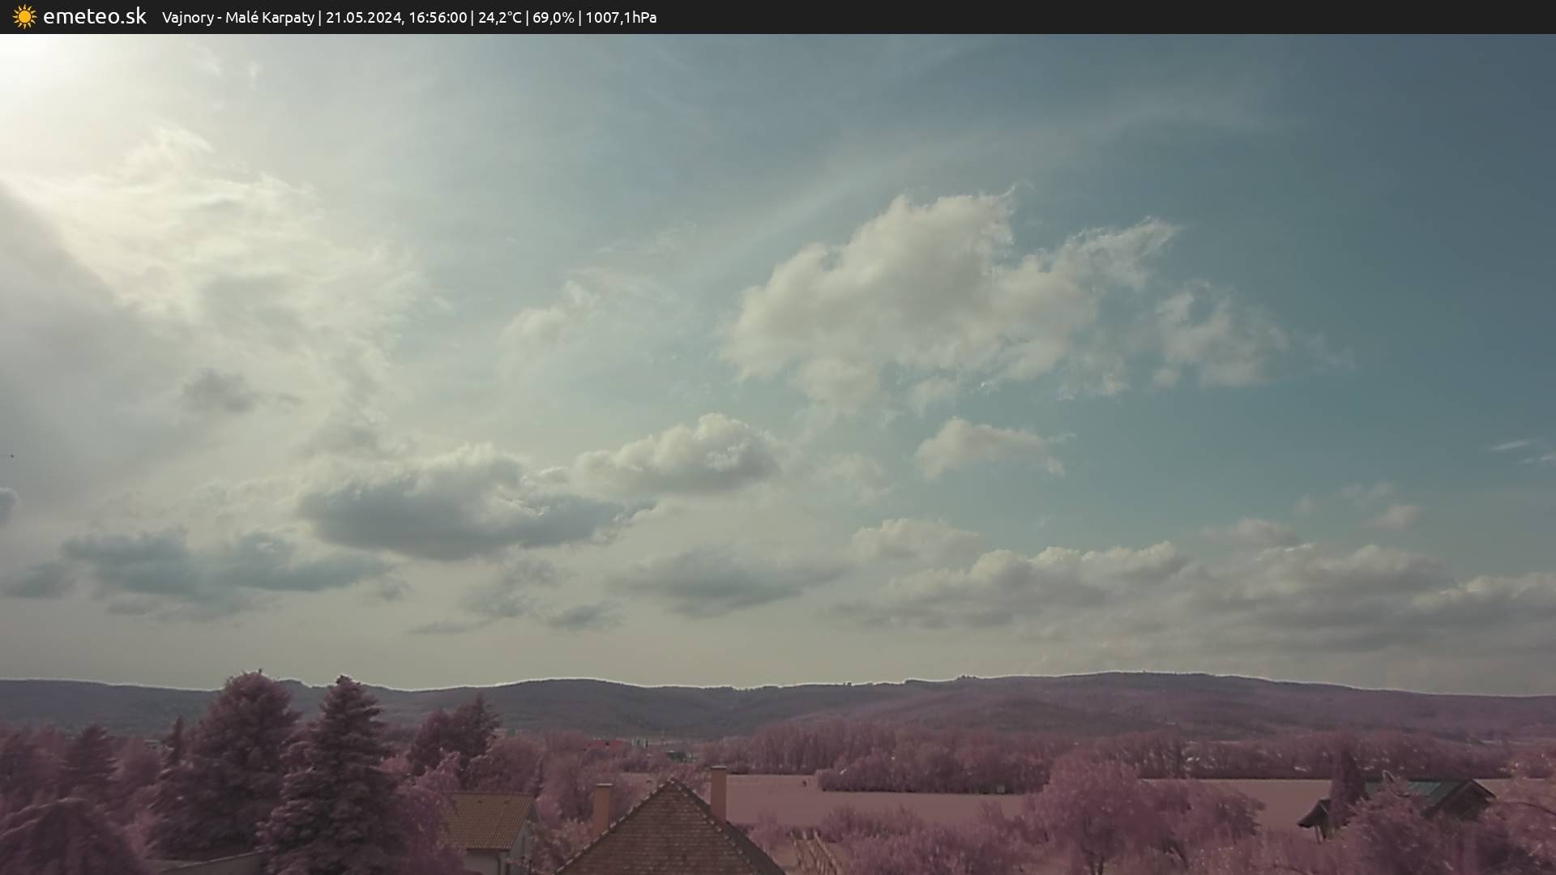Click the 21.05.2024 date stamp
The image size is (1556, 875).
pos(363,18)
